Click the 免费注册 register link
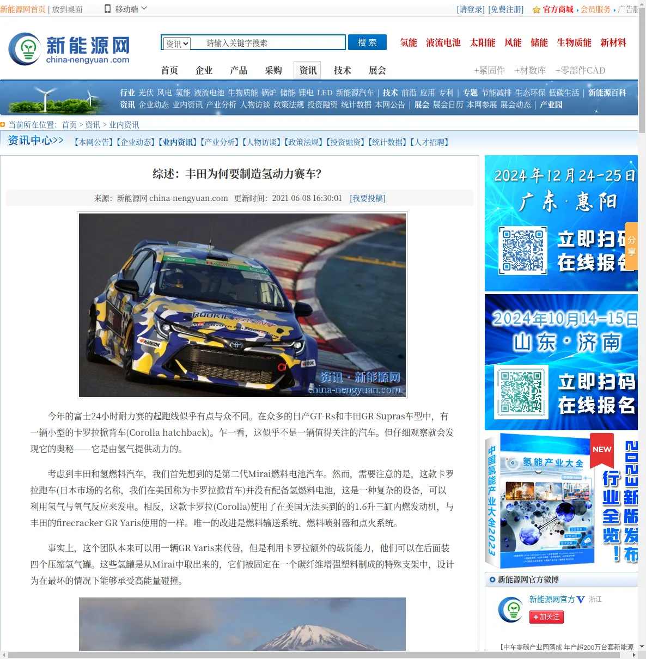 (506, 9)
